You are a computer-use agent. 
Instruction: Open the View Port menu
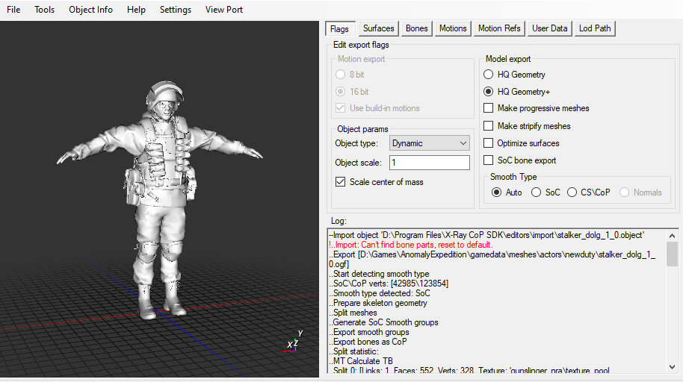[223, 10]
